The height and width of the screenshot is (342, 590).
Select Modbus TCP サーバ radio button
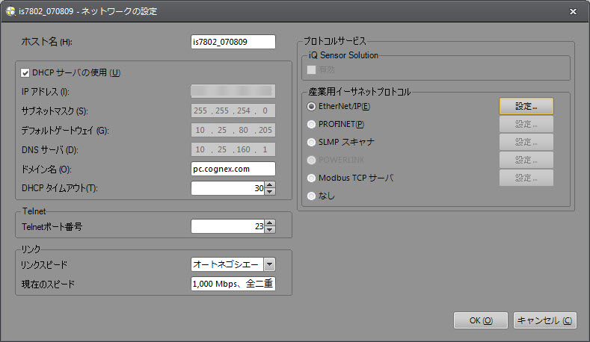tap(312, 178)
